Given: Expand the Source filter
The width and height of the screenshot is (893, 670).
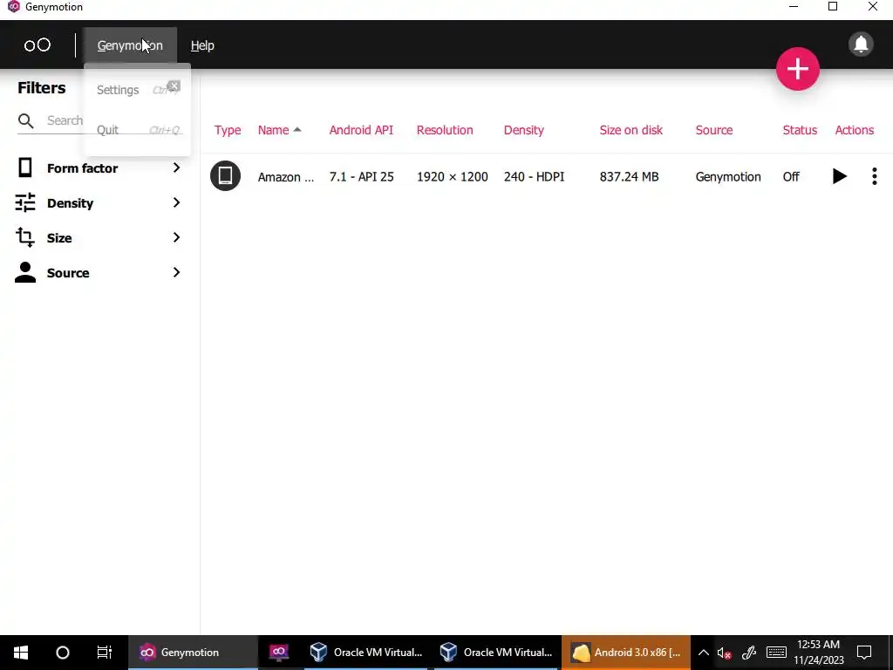Looking at the screenshot, I should [98, 272].
